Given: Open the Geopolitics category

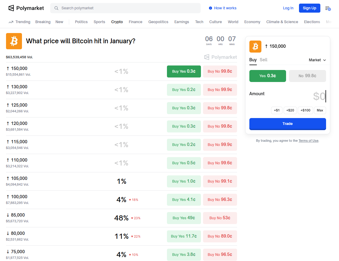Looking at the screenshot, I should click(x=158, y=22).
